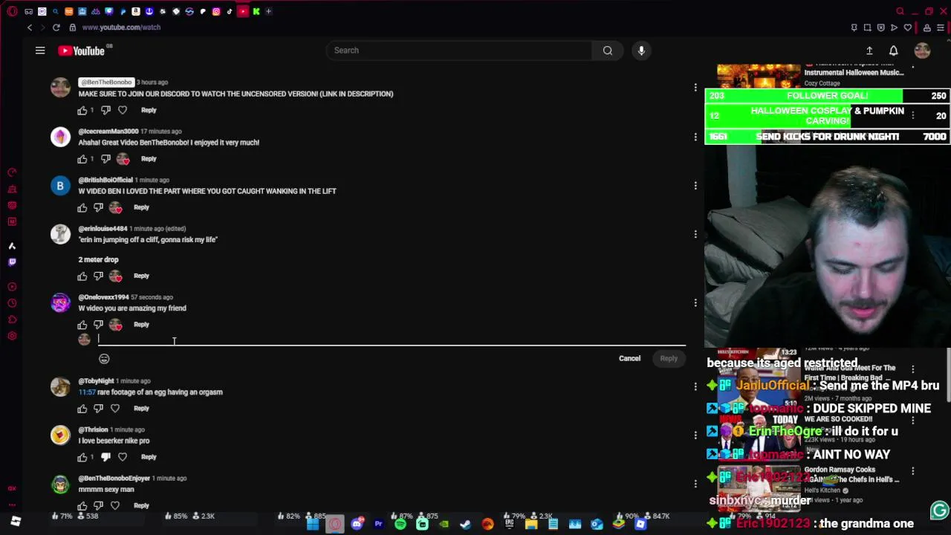Reply to the Thrision comment
The width and height of the screenshot is (951, 535).
click(x=149, y=457)
